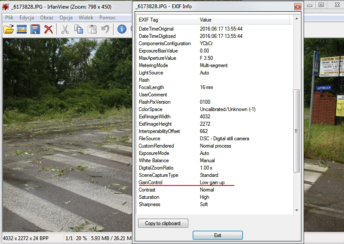Screen dimensions: 344x244
Task: Click the EXIF list scroll down arrow
Action: [296, 210]
